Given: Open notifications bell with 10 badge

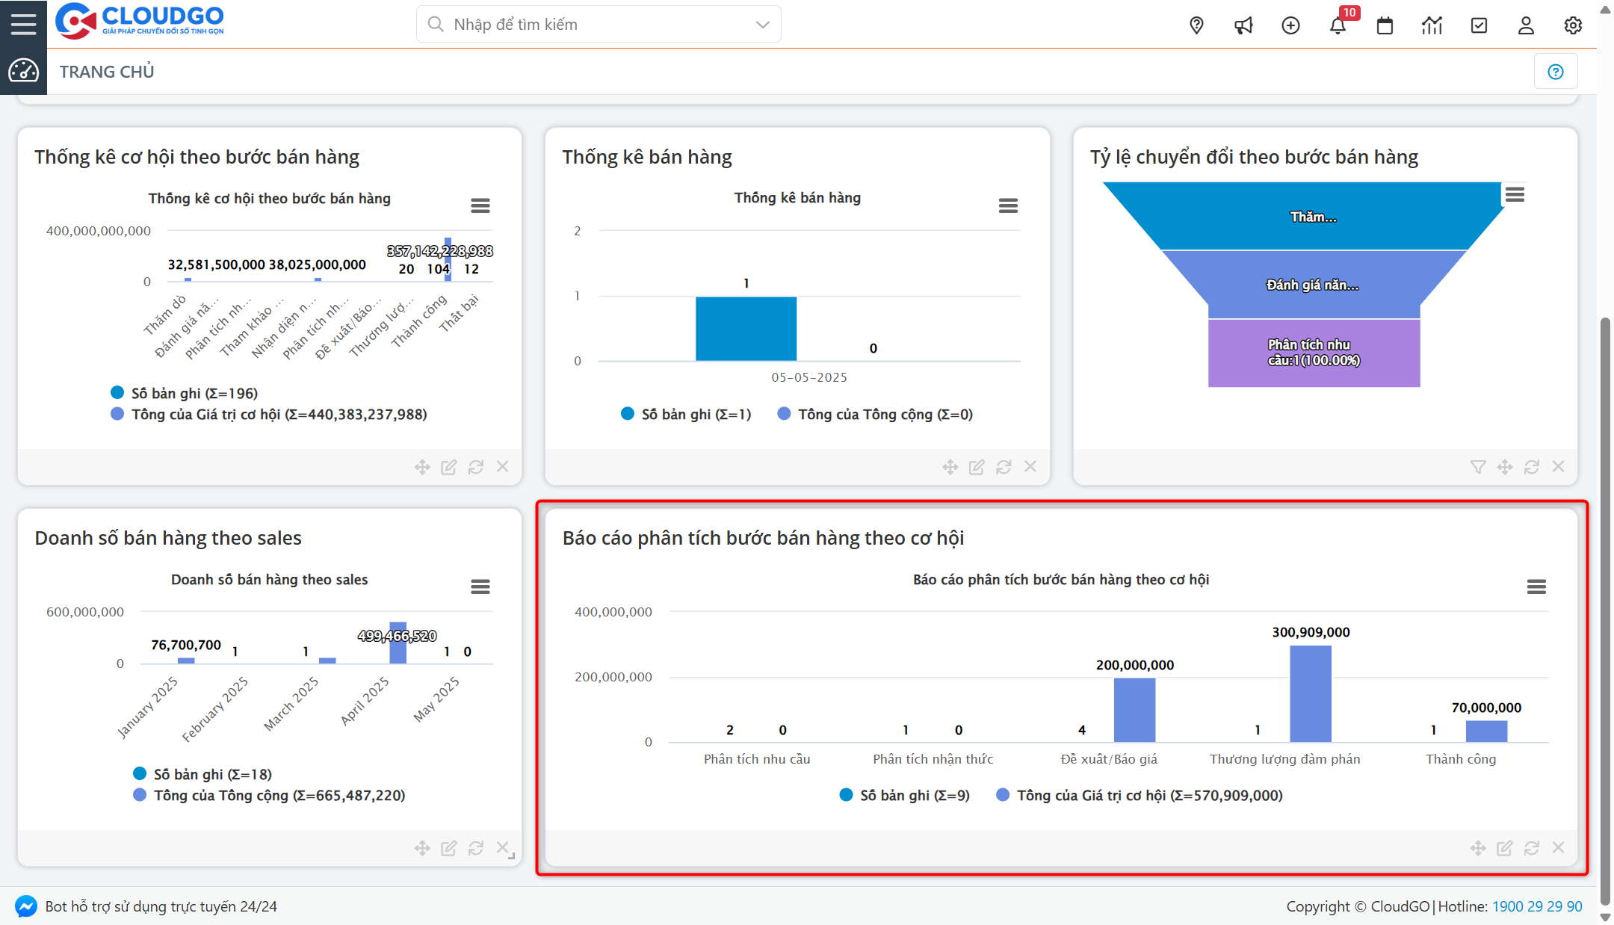Looking at the screenshot, I should (1338, 25).
